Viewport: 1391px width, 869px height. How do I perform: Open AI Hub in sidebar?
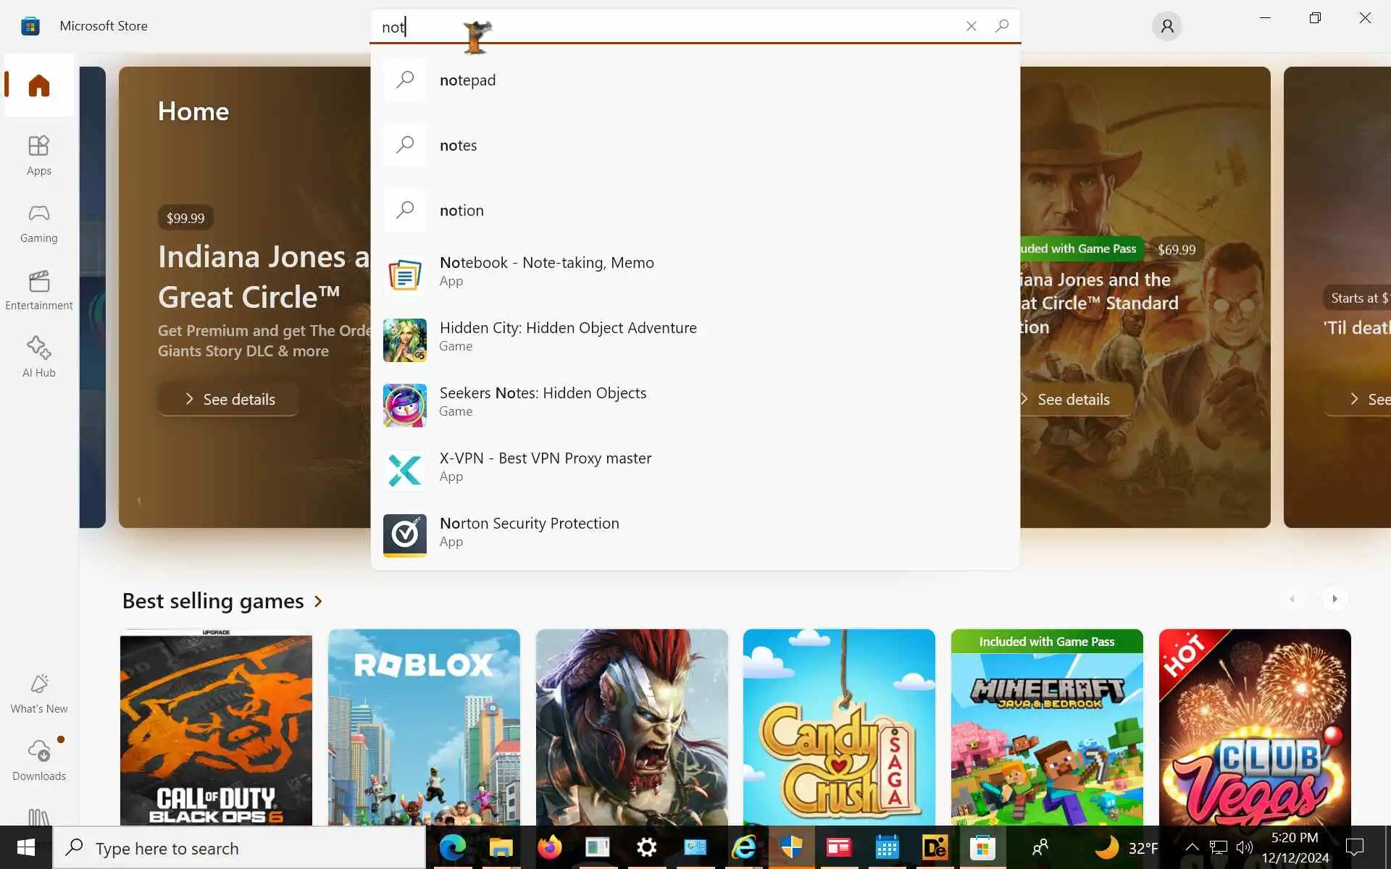[38, 357]
